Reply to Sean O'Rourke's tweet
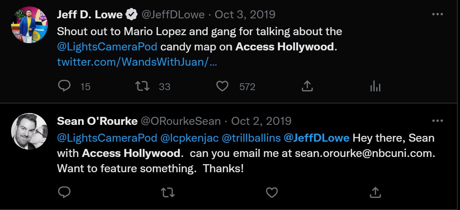Screen dimensions: 460x210 click(64, 192)
